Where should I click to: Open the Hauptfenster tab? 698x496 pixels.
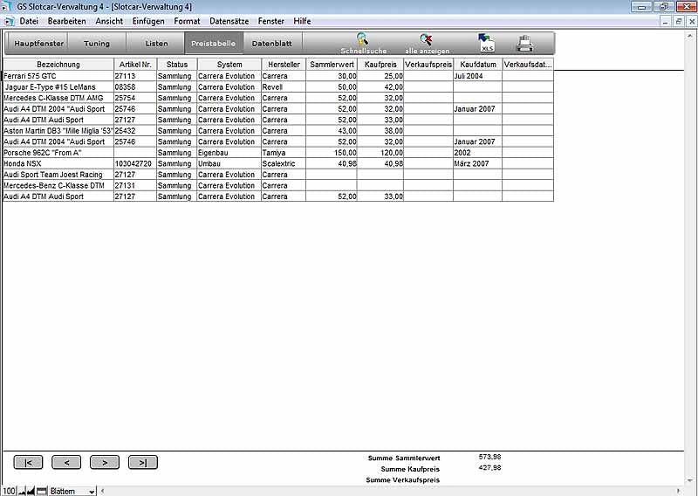(x=38, y=43)
